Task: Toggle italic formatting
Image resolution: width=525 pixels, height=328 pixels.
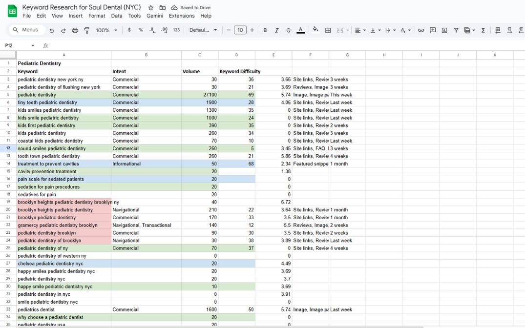Action: [x=276, y=30]
